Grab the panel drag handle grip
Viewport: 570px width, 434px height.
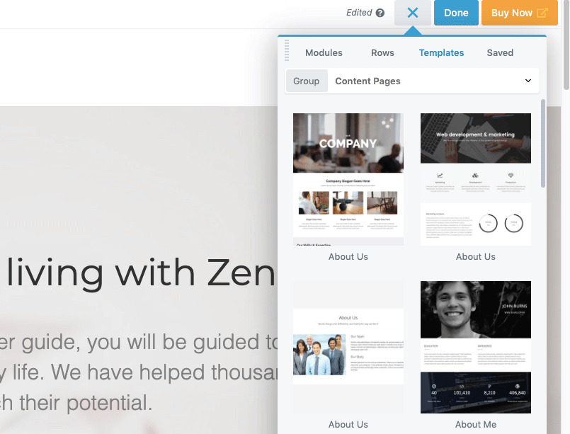(x=287, y=50)
